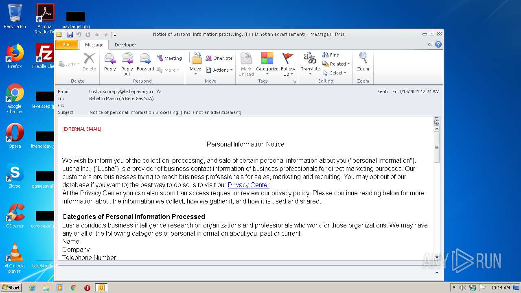The height and width of the screenshot is (293, 521).
Task: Open the media player taskbar icon
Action: click(60, 288)
